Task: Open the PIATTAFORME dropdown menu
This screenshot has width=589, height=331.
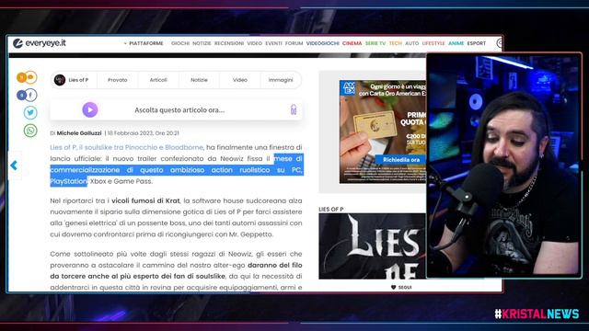Action: click(144, 43)
